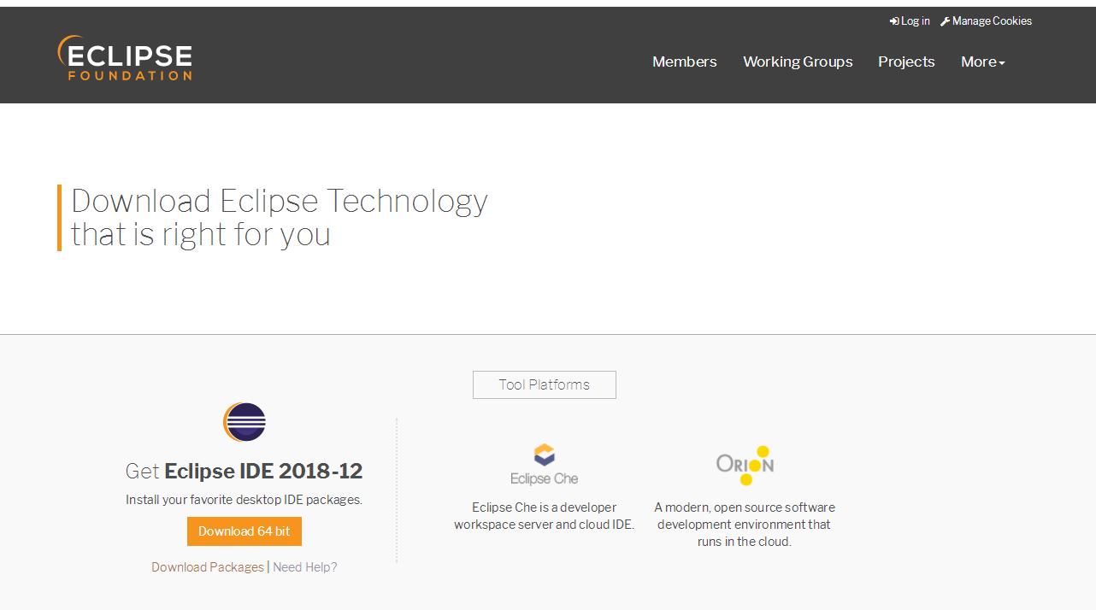
Task: Click the Download 64 bit button
Action: click(245, 531)
